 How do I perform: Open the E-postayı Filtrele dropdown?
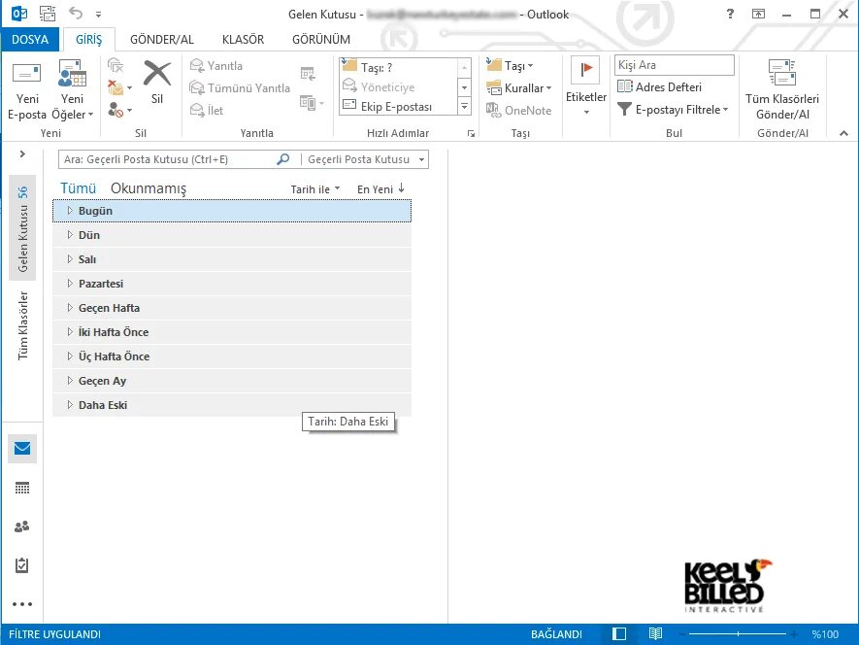(x=674, y=109)
